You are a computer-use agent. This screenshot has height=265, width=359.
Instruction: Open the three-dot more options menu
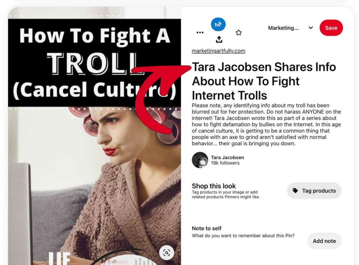(x=200, y=33)
